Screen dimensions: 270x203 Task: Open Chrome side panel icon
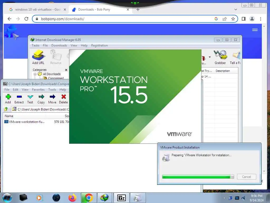click(x=243, y=19)
